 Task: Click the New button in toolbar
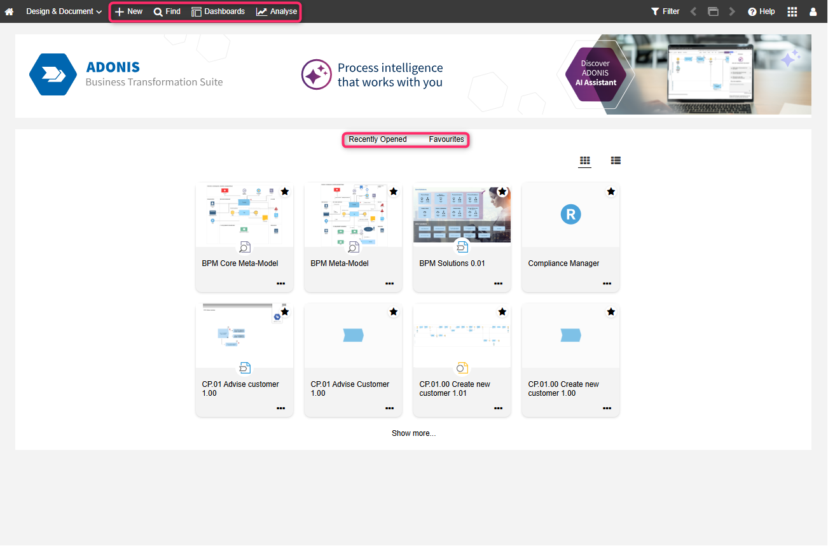(128, 11)
